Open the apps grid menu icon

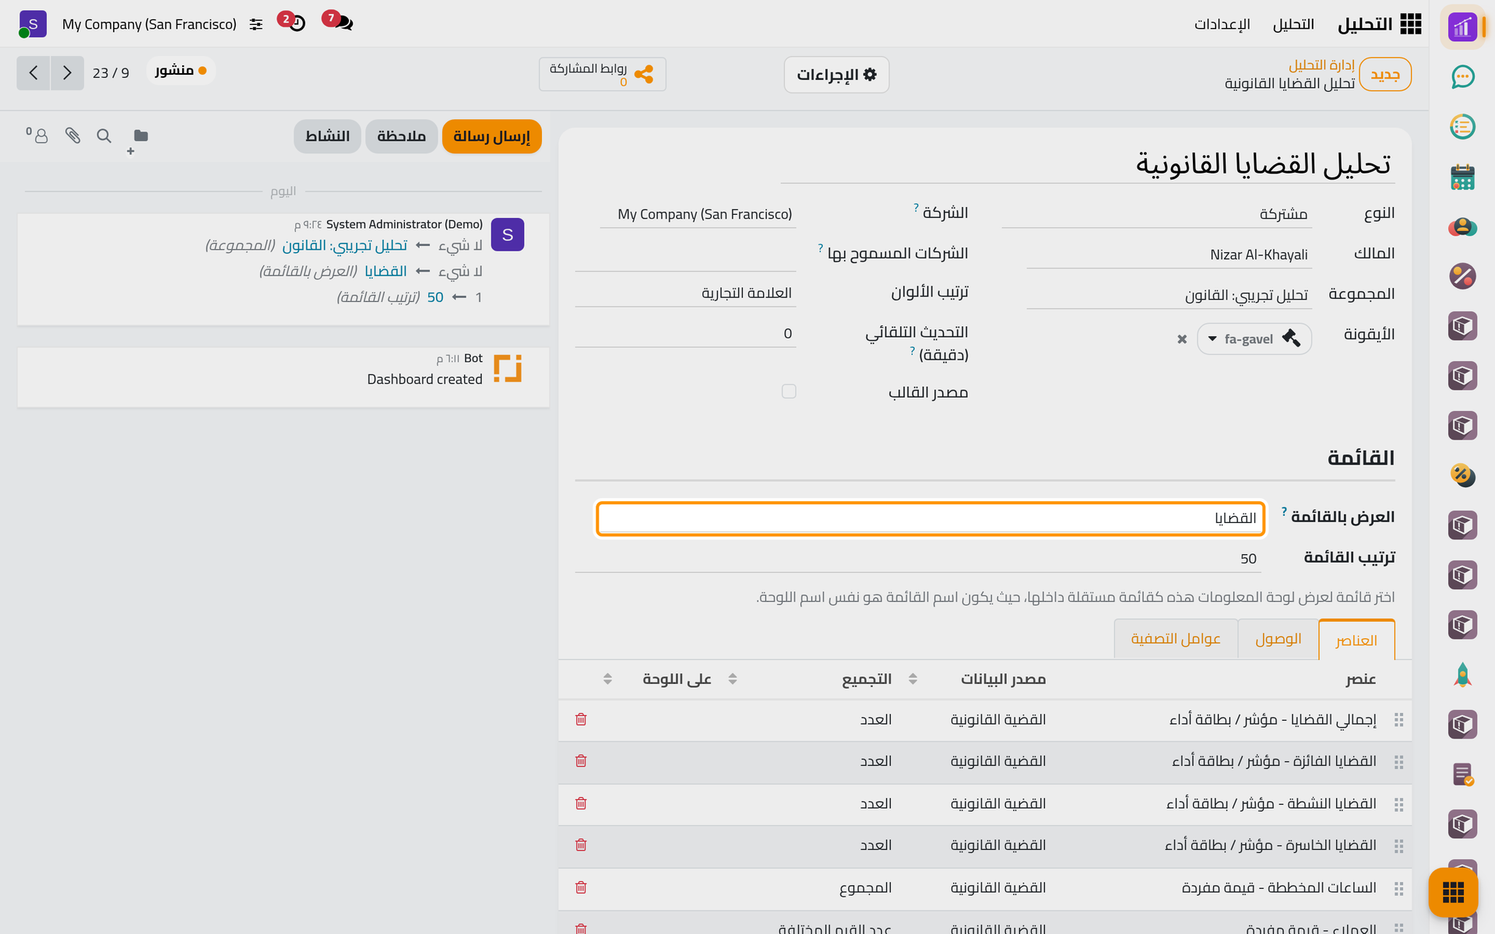coord(1411,24)
